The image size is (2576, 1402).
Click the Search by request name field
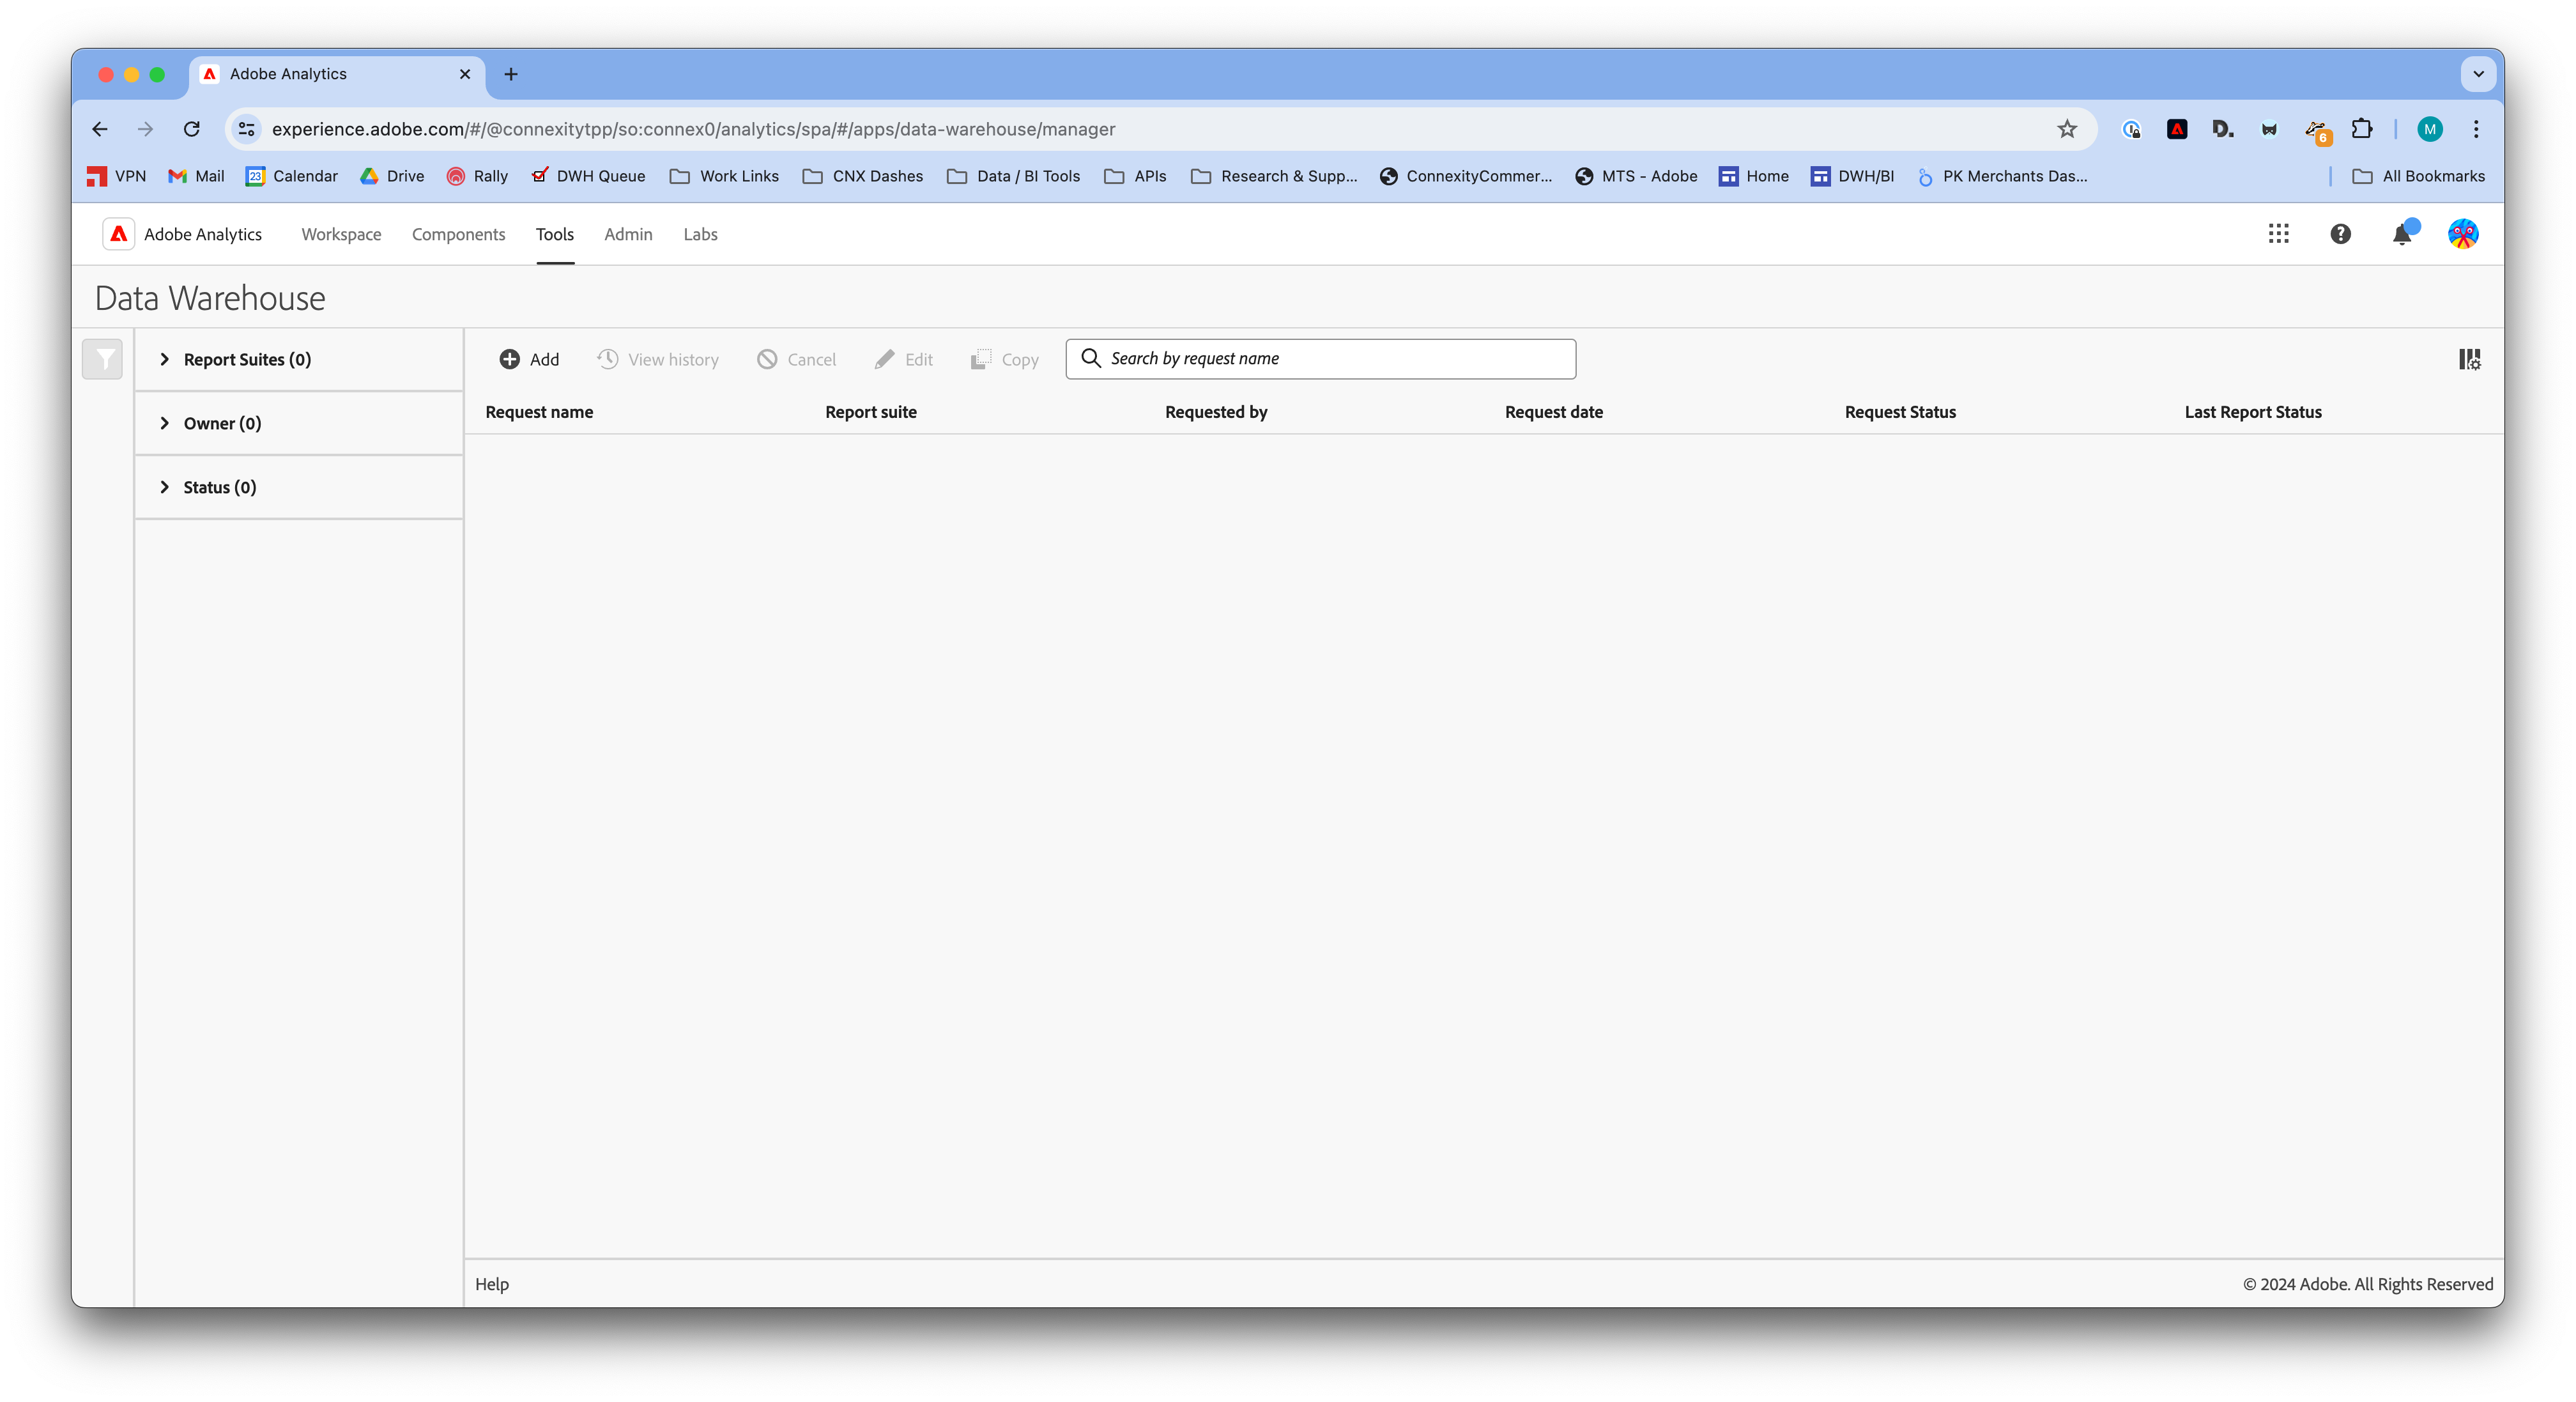pos(1320,359)
